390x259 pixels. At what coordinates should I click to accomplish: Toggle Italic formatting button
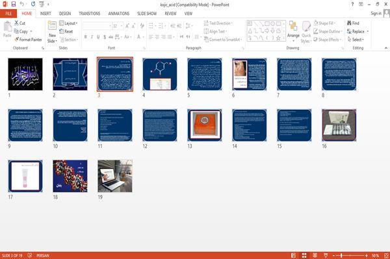[92, 37]
